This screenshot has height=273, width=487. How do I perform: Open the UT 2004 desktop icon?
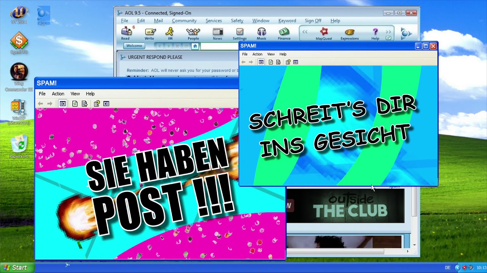pyautogui.click(x=19, y=16)
